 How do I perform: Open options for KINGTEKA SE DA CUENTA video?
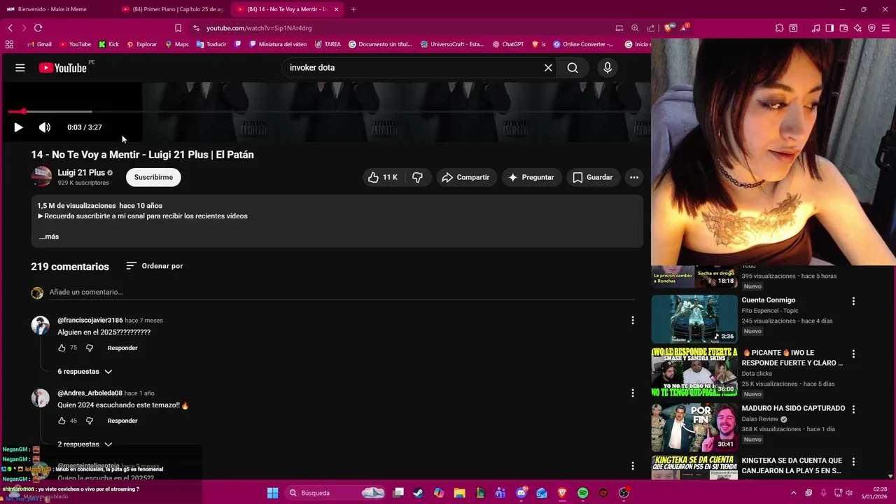(x=853, y=461)
